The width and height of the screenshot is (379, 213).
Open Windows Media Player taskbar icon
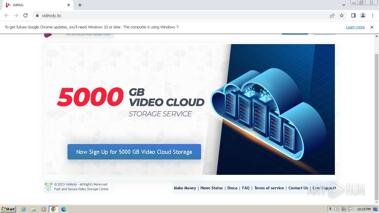(x=44, y=209)
